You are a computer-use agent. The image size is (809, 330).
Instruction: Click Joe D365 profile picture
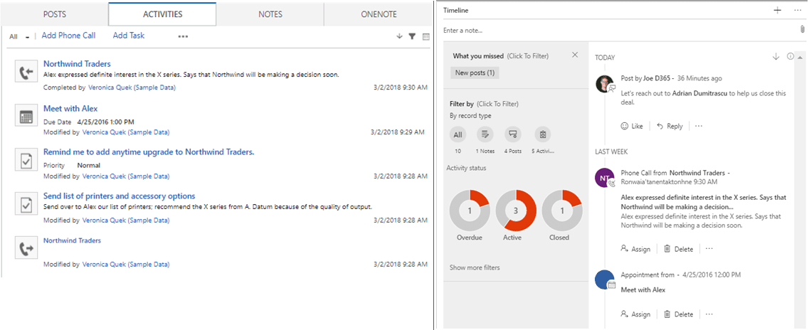[604, 84]
